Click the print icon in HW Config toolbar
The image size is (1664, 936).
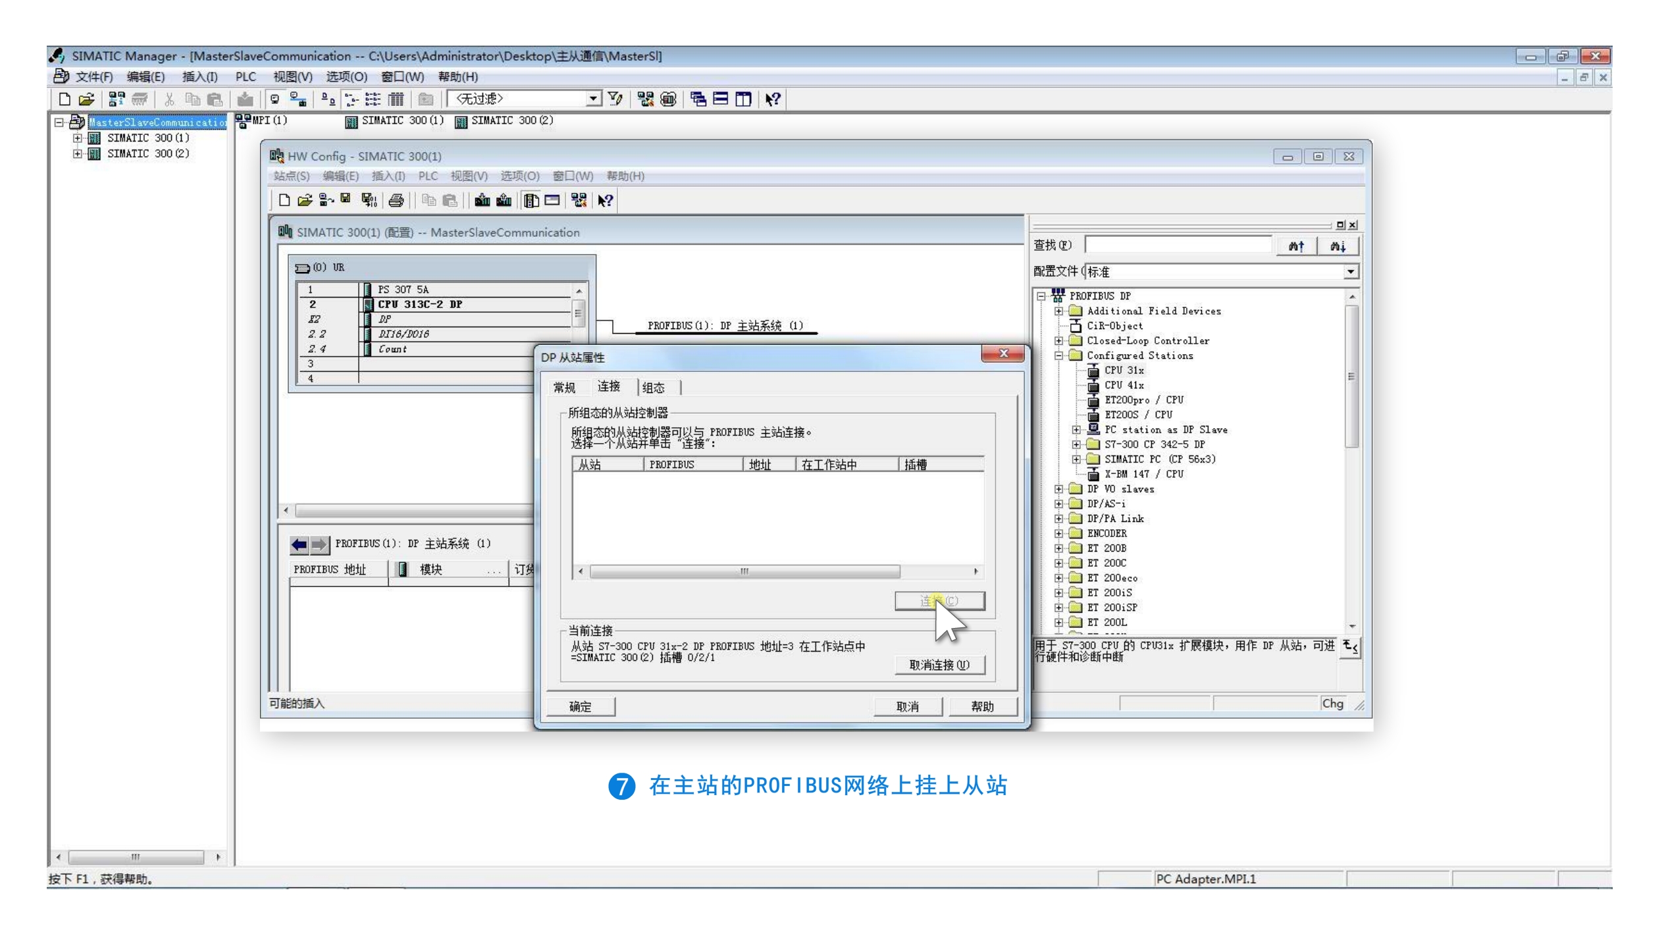(396, 201)
